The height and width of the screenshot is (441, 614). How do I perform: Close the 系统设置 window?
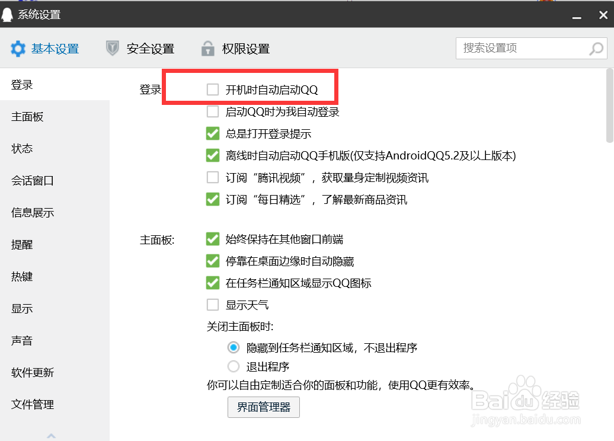click(603, 15)
